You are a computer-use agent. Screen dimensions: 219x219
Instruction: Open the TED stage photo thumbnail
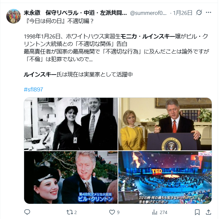click(165, 177)
